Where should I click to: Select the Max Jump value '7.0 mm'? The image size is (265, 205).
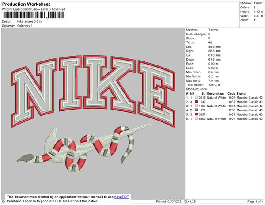coord(214,80)
